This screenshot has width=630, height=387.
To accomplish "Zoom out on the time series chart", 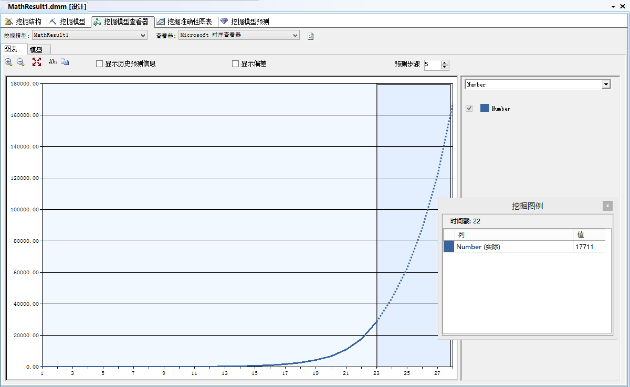I will pyautogui.click(x=21, y=62).
